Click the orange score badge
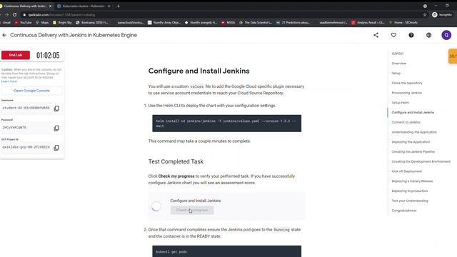Screen dimensions: 457x257 coord(453,56)
